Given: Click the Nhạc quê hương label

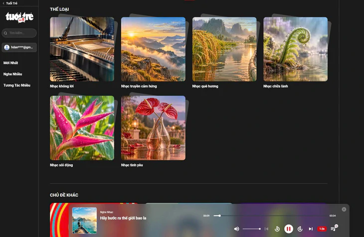Looking at the screenshot, I should 205,86.
